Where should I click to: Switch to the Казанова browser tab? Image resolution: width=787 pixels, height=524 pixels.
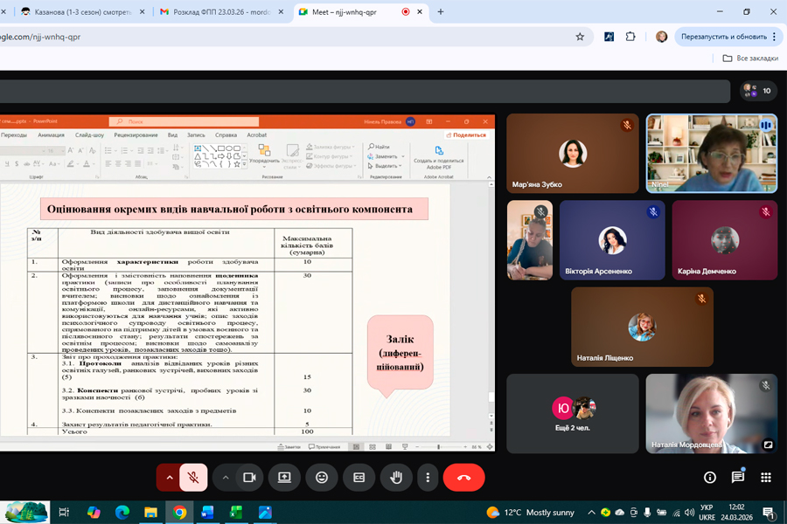click(x=79, y=12)
